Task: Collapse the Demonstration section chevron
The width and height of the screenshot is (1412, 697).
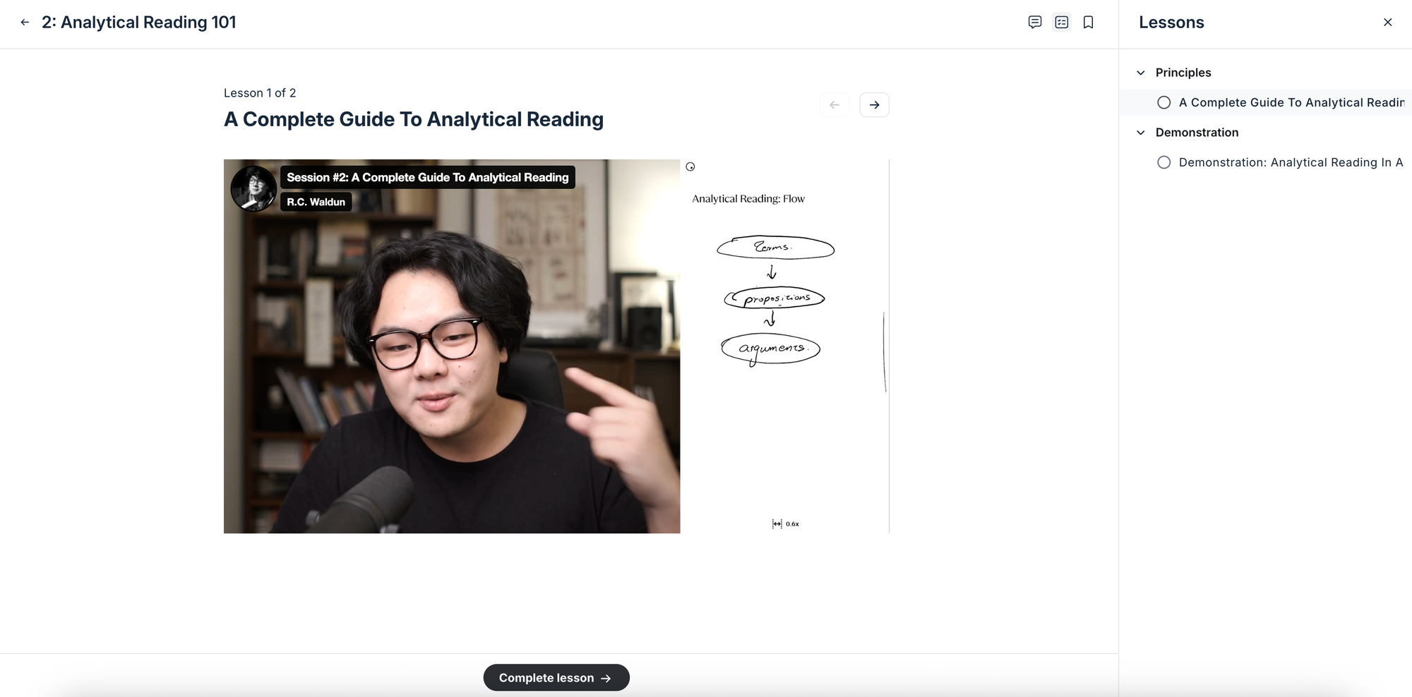Action: (1140, 133)
